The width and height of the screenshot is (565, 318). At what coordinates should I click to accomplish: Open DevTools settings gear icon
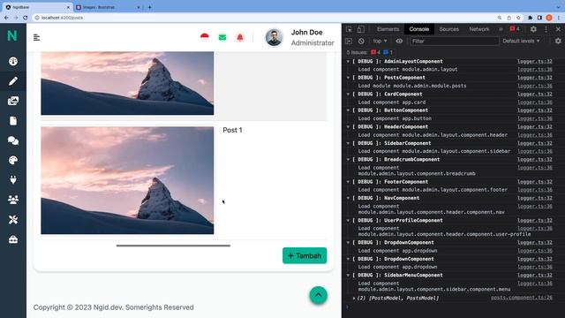[x=533, y=29]
